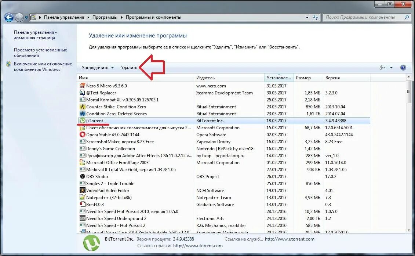Select the Need for Speed - Hot Pursuit 2 row
This screenshot has height=256, width=415.
224,226
